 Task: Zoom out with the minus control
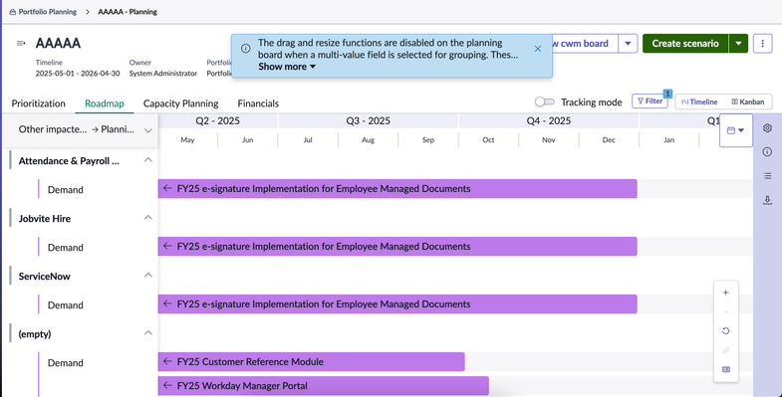click(x=725, y=311)
